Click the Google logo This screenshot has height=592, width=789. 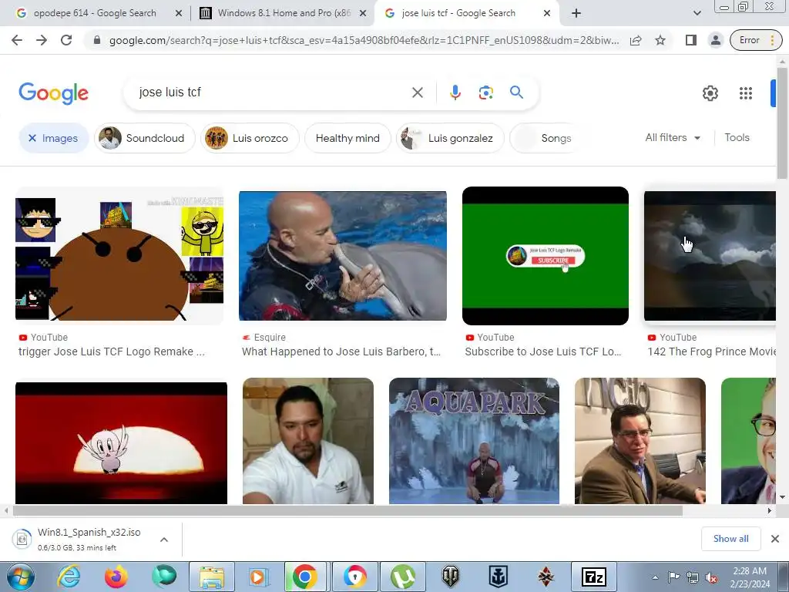tap(53, 93)
